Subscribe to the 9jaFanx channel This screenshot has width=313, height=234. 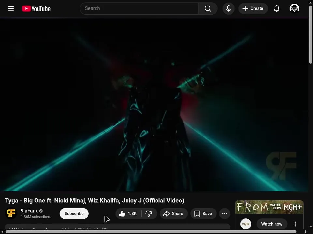pyautogui.click(x=74, y=214)
